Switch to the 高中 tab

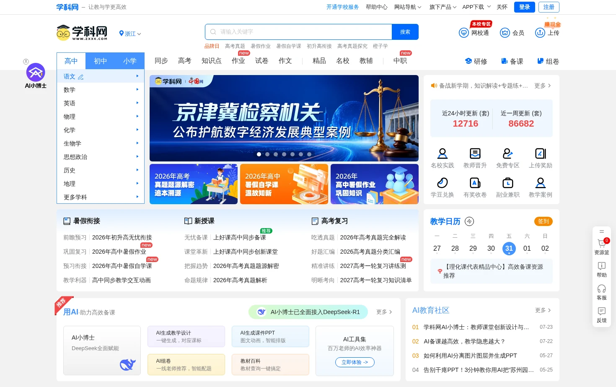pos(71,61)
